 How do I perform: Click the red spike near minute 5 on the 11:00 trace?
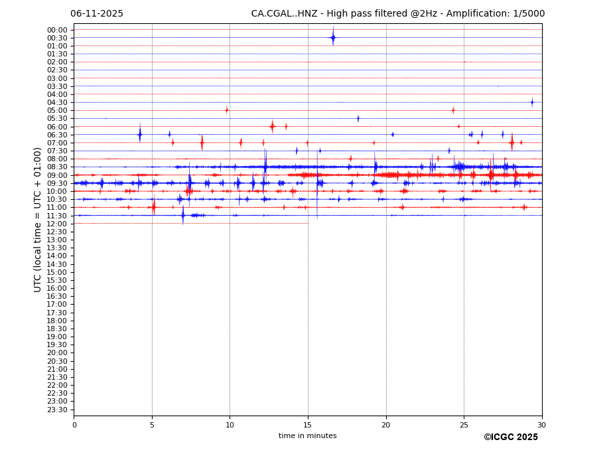point(154,207)
